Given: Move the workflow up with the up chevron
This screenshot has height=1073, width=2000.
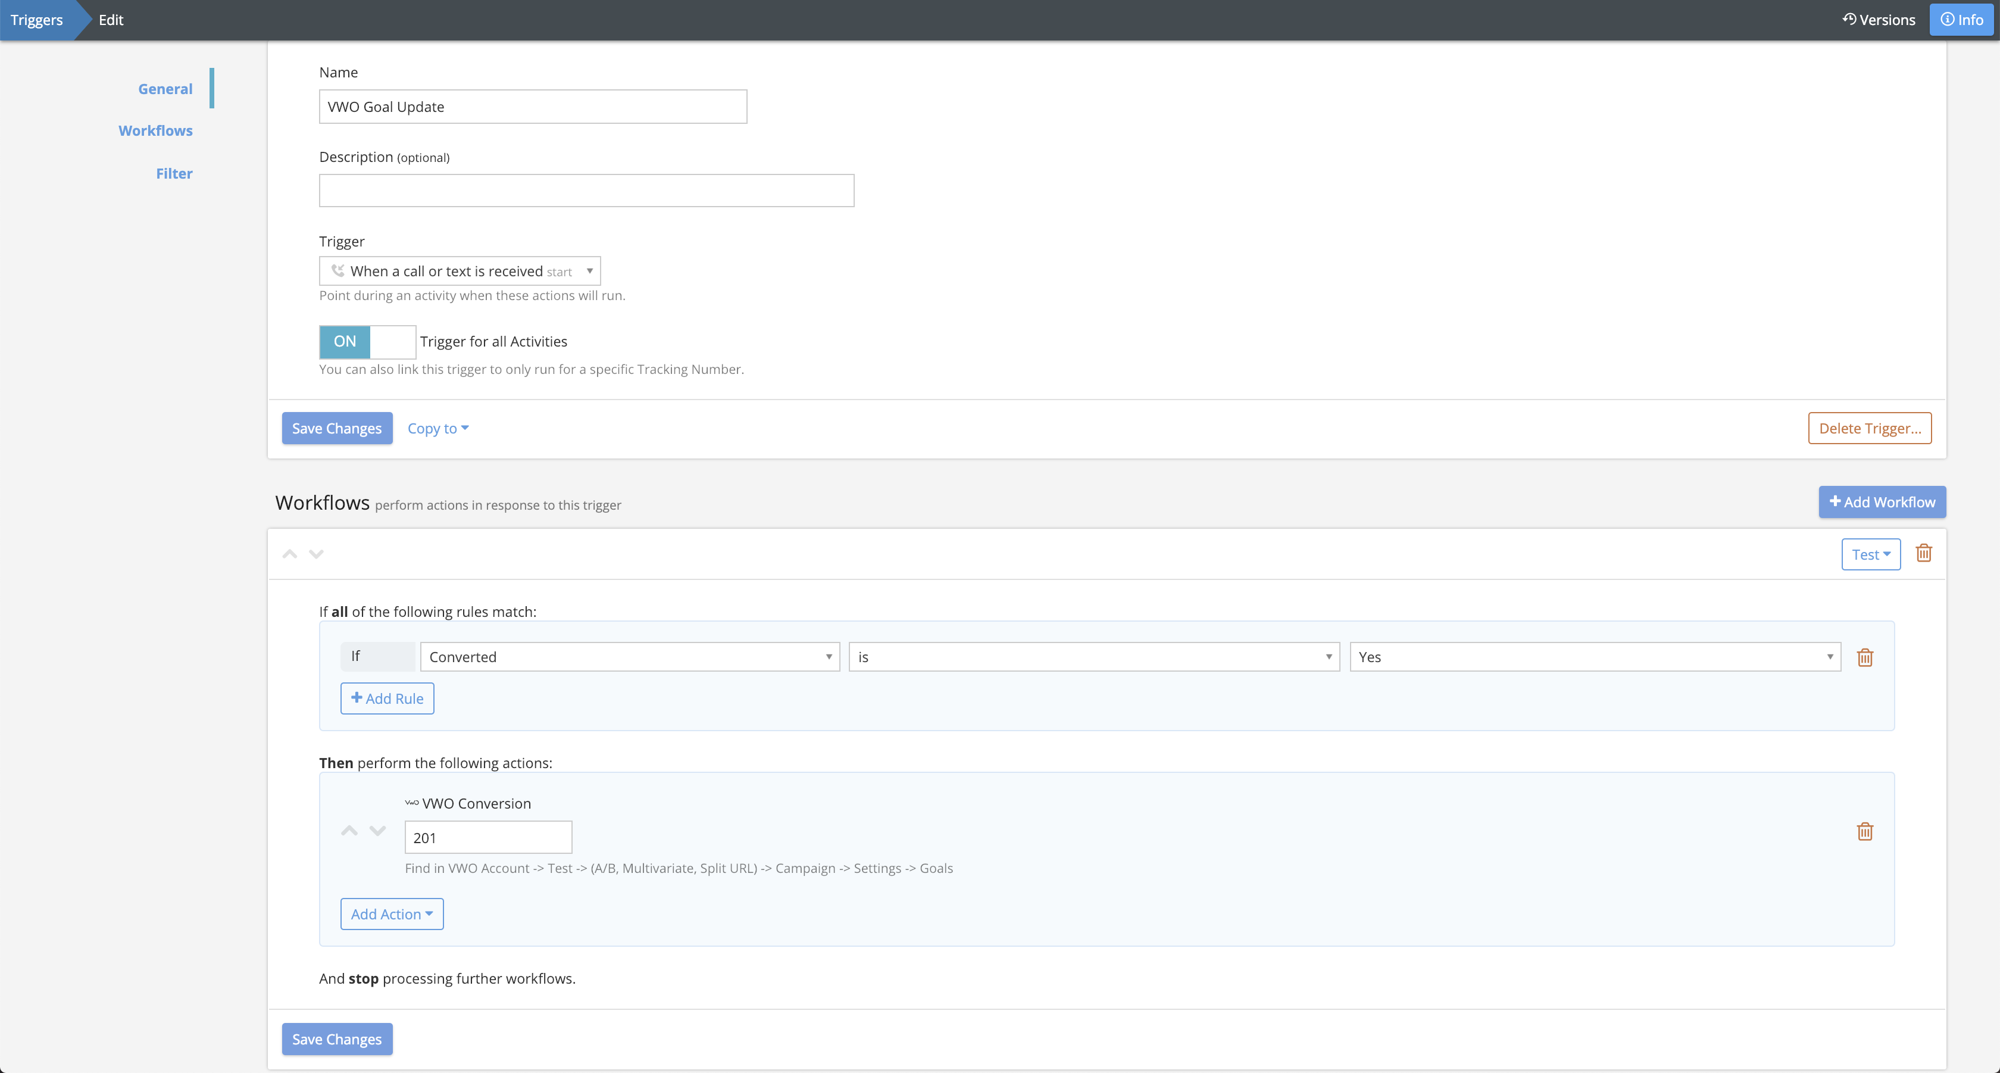Looking at the screenshot, I should pyautogui.click(x=290, y=554).
